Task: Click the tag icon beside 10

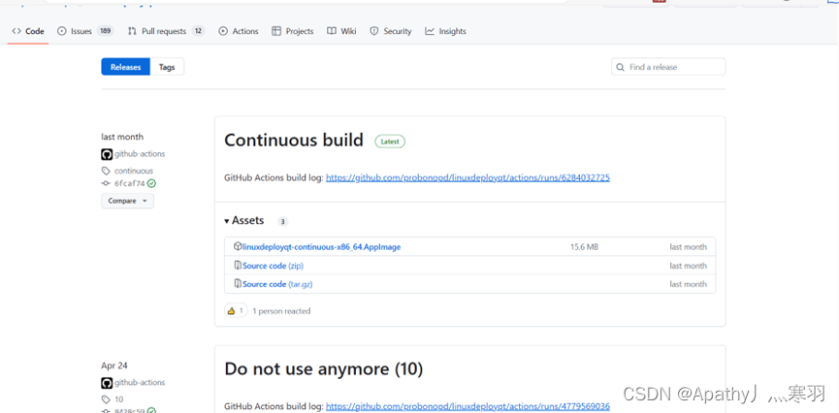Action: point(106,399)
